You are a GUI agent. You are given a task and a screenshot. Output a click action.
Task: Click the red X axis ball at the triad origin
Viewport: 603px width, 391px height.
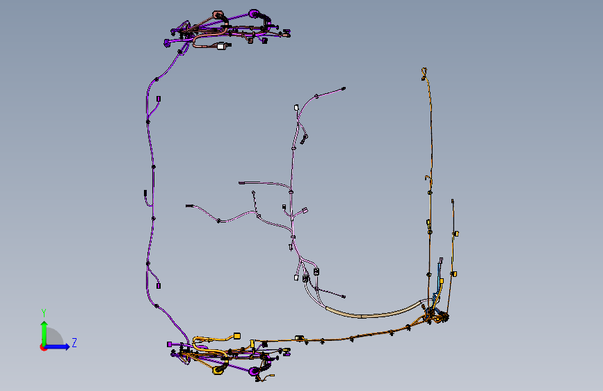pyautogui.click(x=43, y=347)
